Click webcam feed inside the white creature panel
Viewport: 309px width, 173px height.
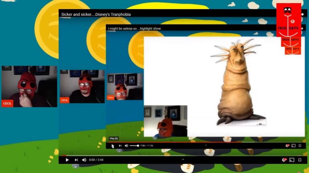(165, 121)
